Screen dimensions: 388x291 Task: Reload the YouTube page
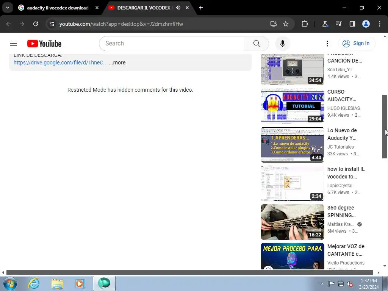coord(36,24)
